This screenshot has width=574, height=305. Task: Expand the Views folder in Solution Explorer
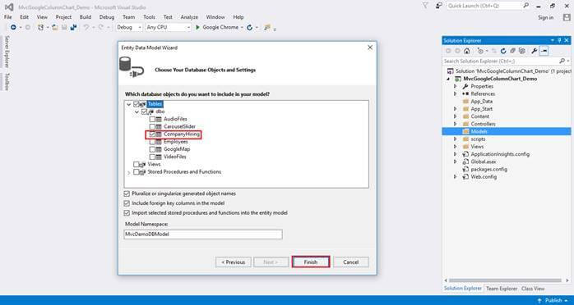click(455, 147)
